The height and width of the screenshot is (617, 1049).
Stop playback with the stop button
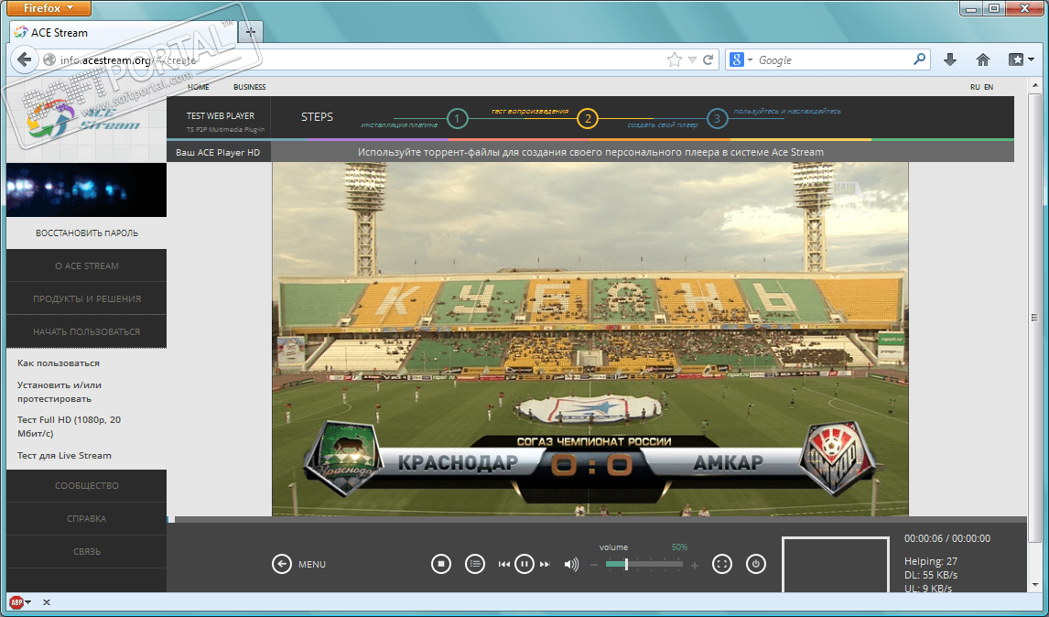click(x=441, y=564)
